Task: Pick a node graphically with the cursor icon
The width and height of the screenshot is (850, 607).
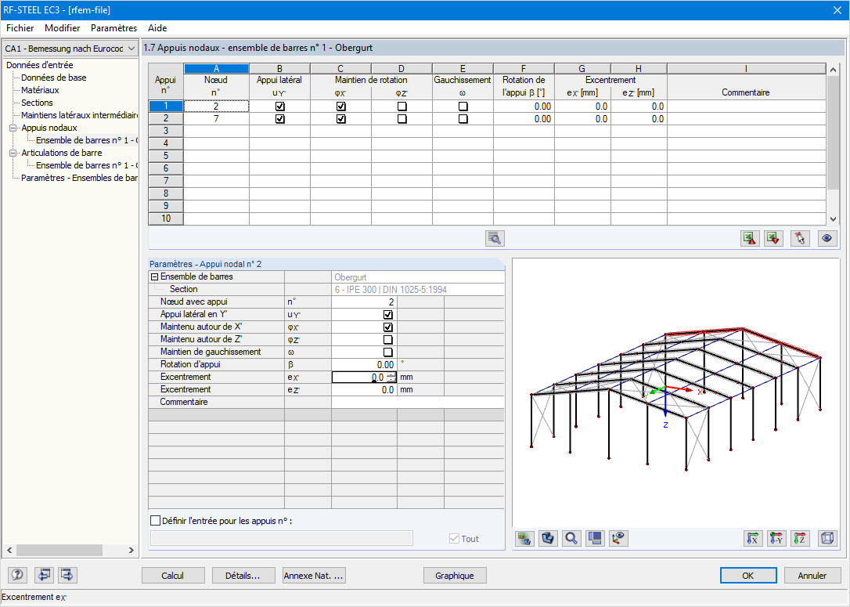Action: pyautogui.click(x=800, y=238)
